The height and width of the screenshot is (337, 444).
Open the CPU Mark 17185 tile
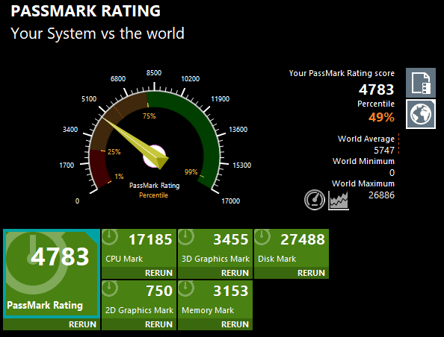tap(139, 248)
